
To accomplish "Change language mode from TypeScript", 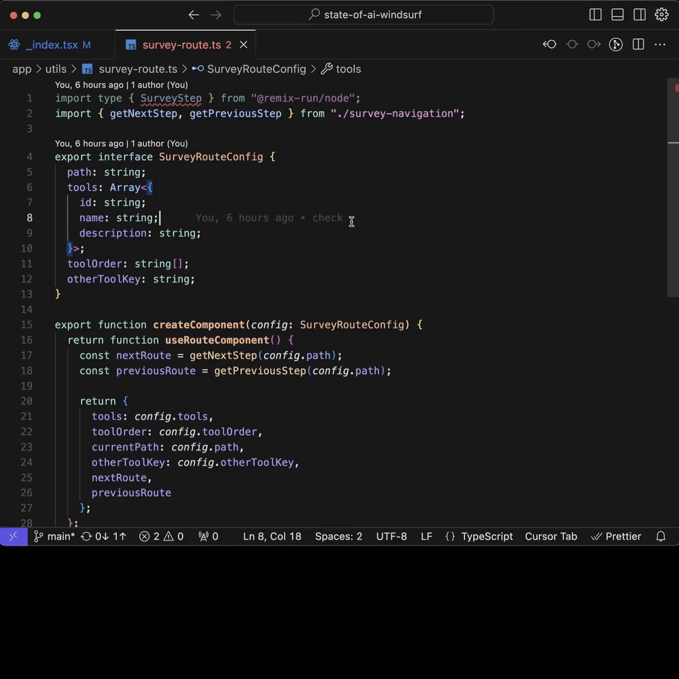I will (487, 536).
